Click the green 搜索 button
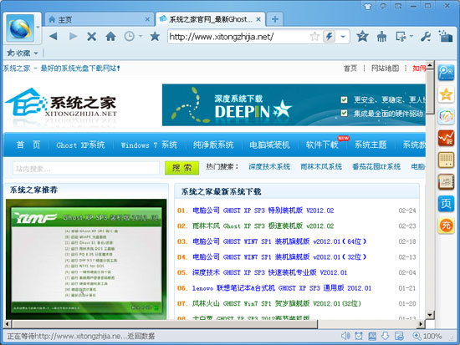Image resolution: width=460 pixels, height=345 pixels. pyautogui.click(x=181, y=168)
